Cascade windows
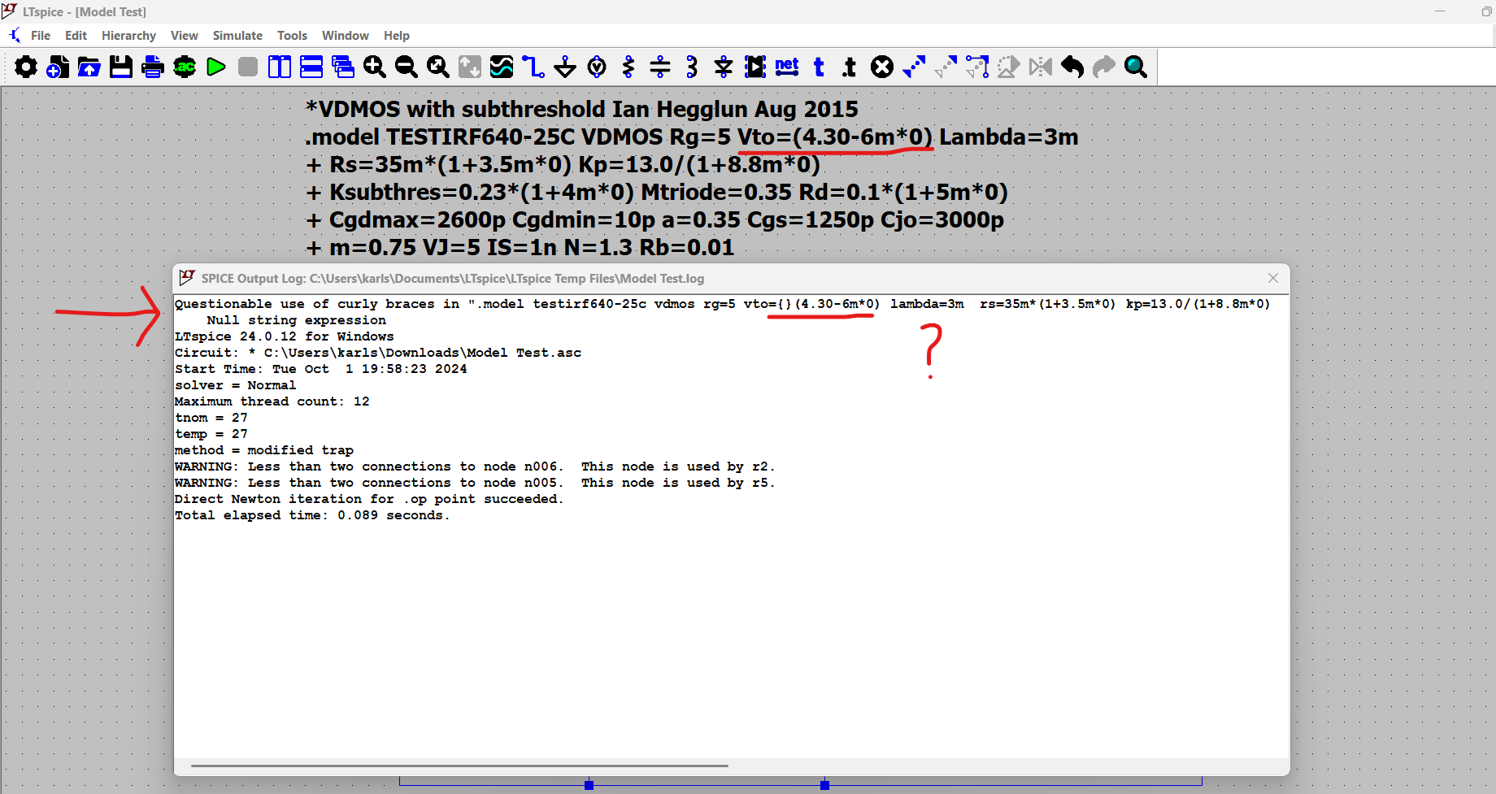Viewport: 1496px width, 794px height. tap(343, 67)
